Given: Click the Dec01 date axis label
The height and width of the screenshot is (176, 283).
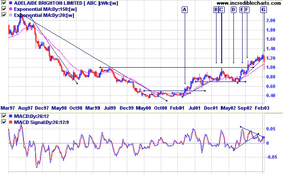Looking at the screenshot, I should [211, 108].
